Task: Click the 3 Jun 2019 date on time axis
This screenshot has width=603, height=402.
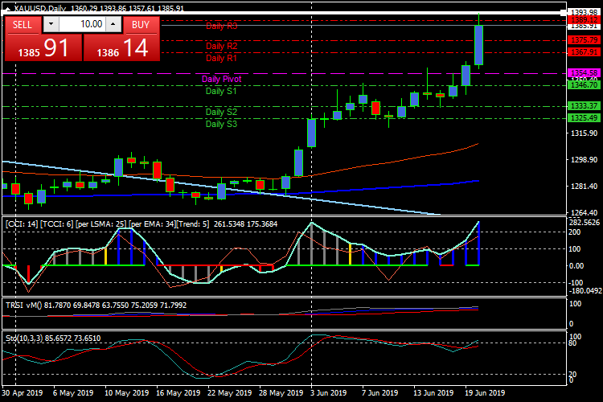Action: (330, 393)
